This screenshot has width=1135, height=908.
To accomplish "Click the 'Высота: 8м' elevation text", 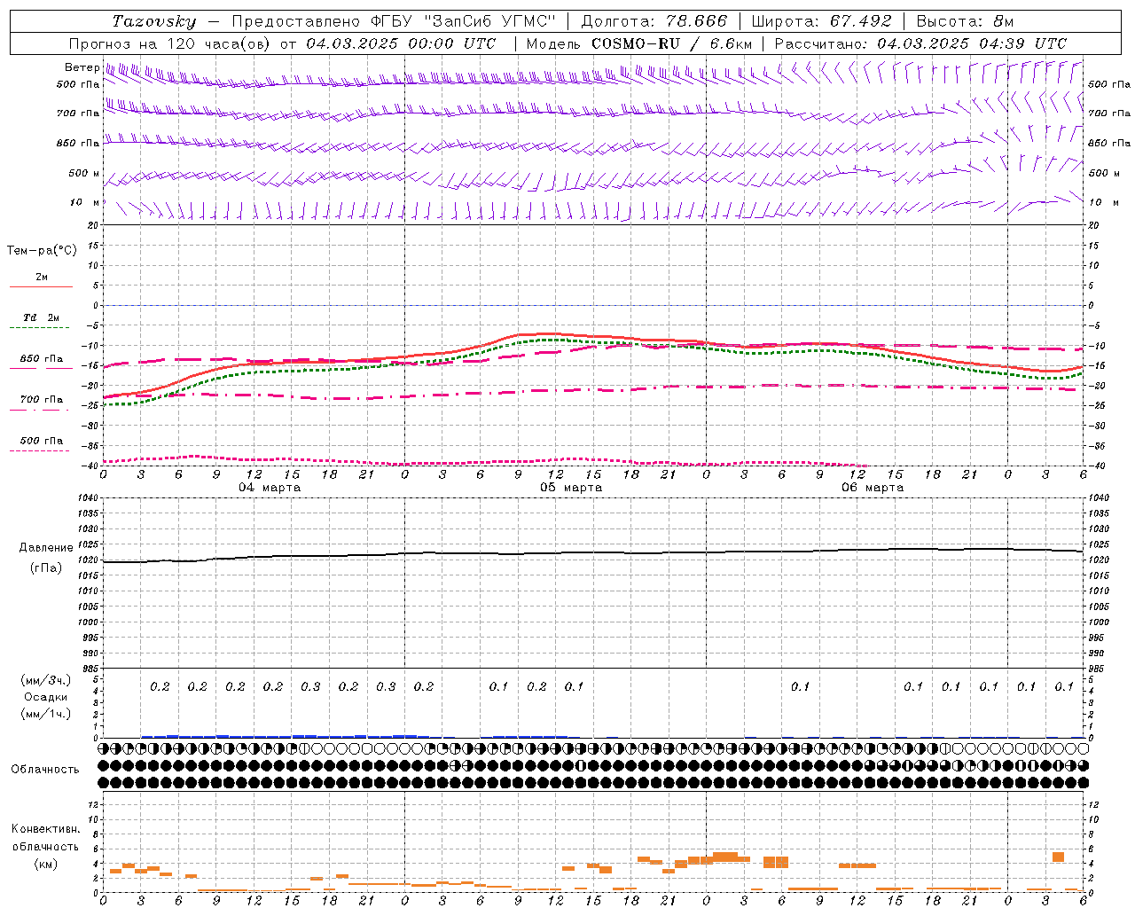I will click(965, 21).
